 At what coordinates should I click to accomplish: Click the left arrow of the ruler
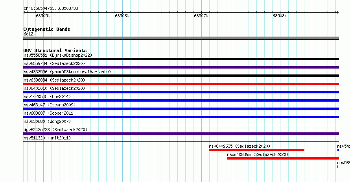24,12
